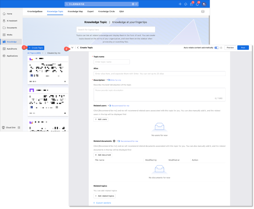The image size is (254, 209).
Task: Click the plus icon in the top bar
Action: point(180,4)
